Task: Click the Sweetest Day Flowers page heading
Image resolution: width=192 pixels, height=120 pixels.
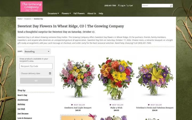Action: pos(71,26)
